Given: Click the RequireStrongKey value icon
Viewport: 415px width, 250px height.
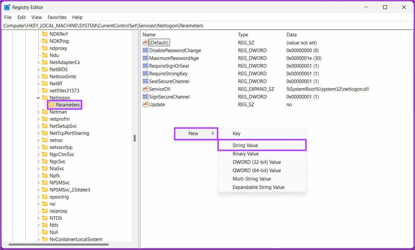Looking at the screenshot, I should pos(145,73).
